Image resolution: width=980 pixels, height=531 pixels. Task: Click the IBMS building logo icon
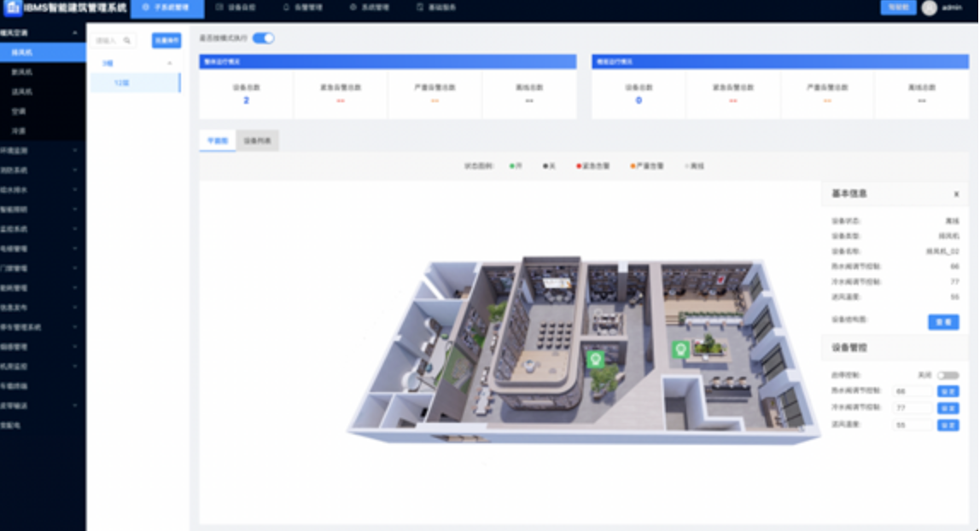coord(13,8)
